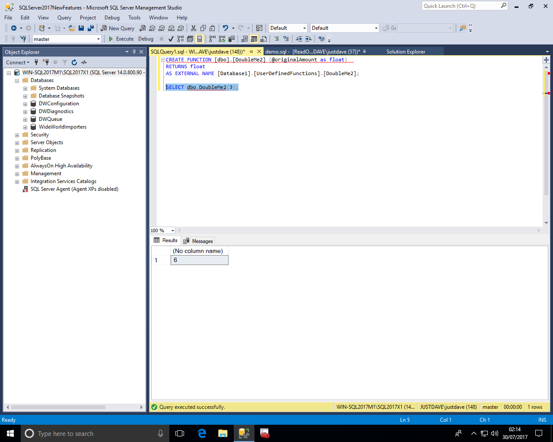Image resolution: width=553 pixels, height=442 pixels.
Task: Open the Tools menu
Action: pos(134,18)
